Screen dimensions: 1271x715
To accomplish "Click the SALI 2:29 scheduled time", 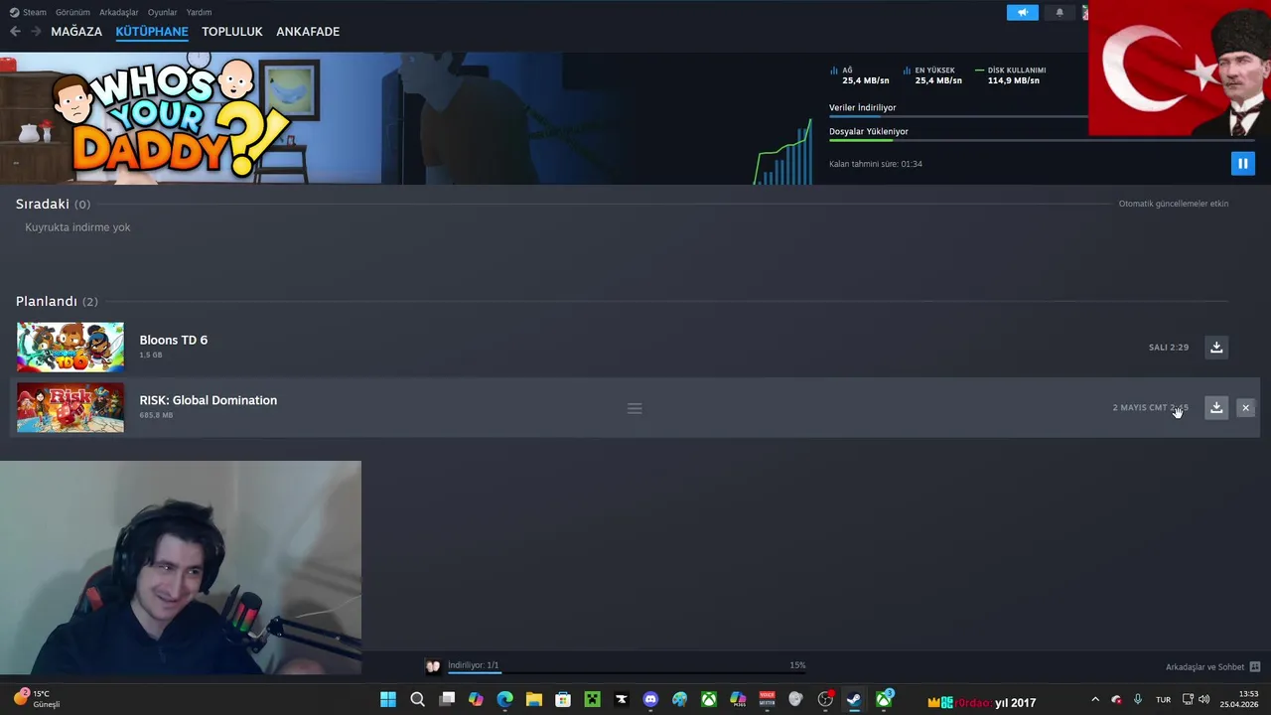I will pyautogui.click(x=1169, y=348).
